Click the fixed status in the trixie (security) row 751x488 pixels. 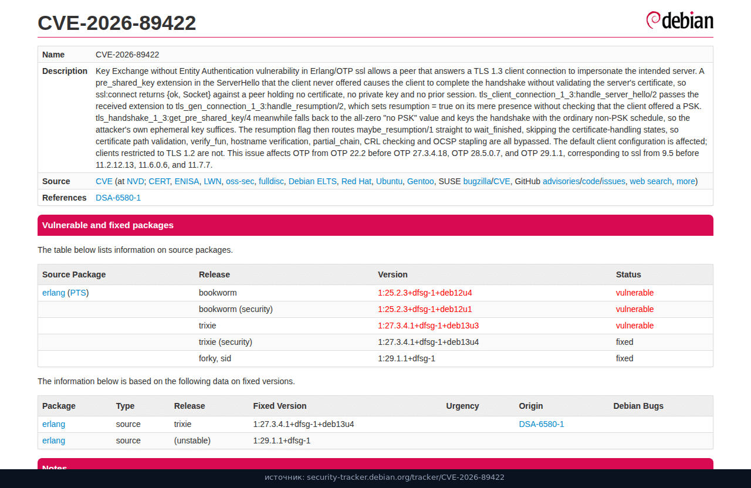coord(625,342)
